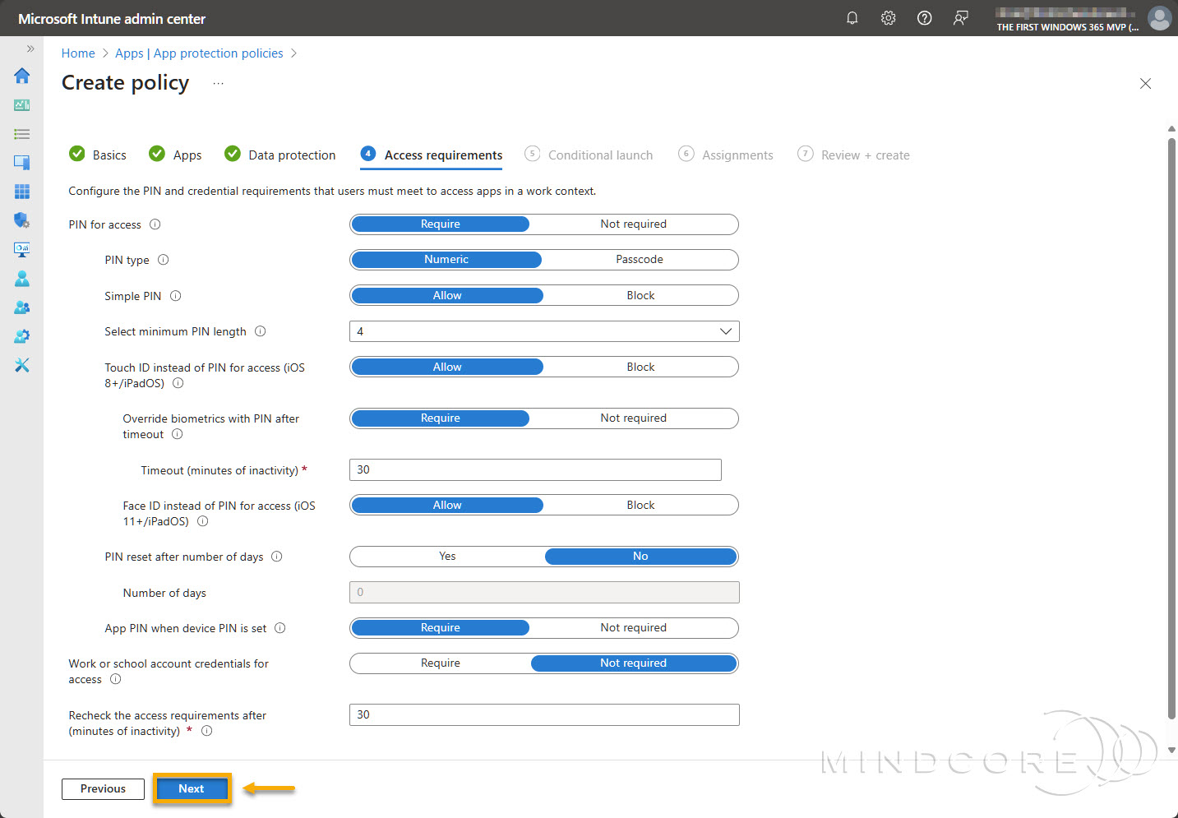Open the help question mark icon

[925, 18]
